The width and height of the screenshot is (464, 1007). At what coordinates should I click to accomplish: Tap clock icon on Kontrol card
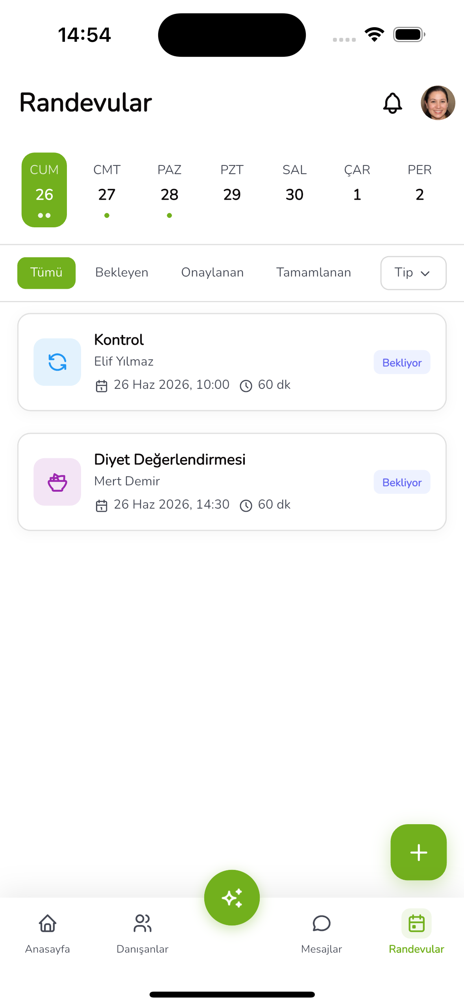point(246,386)
